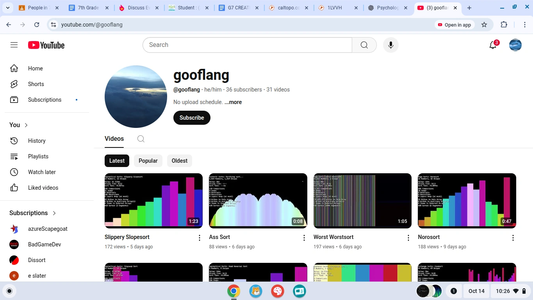Select Shorts in the sidebar
The width and height of the screenshot is (533, 300).
click(x=36, y=84)
